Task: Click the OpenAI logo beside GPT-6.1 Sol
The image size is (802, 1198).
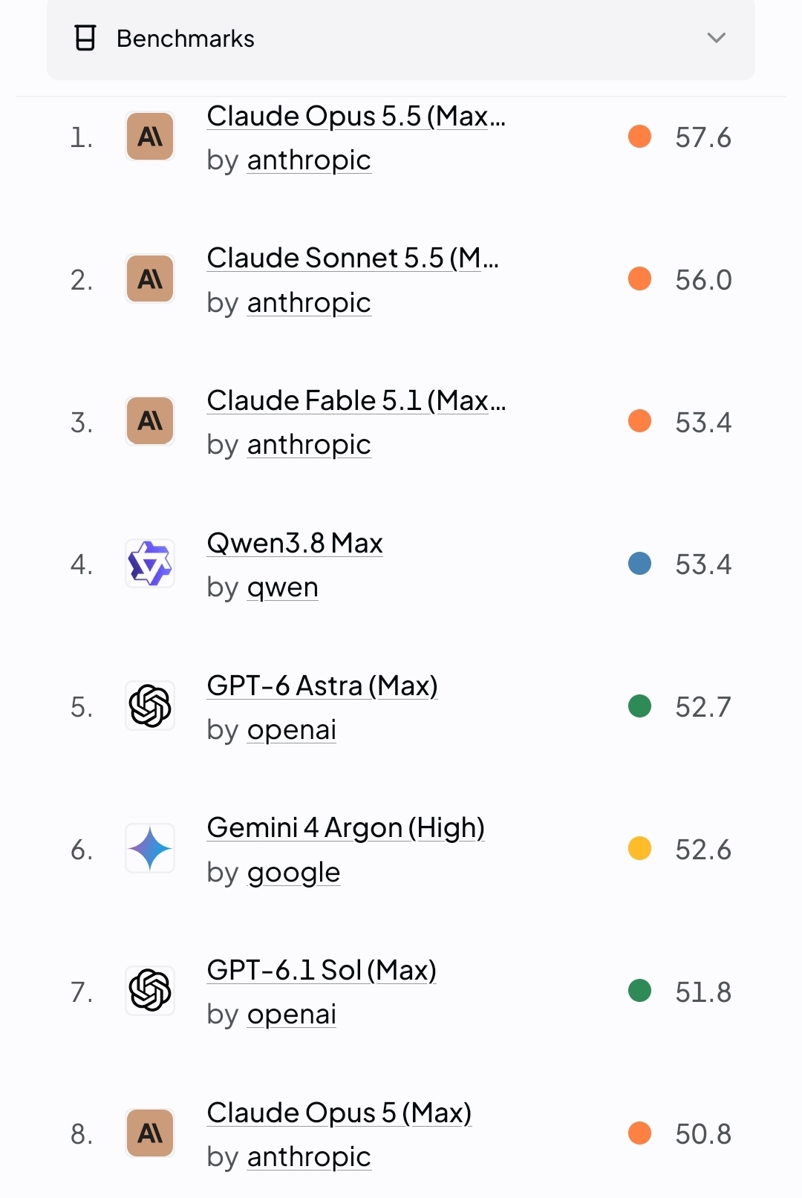Action: 150,991
